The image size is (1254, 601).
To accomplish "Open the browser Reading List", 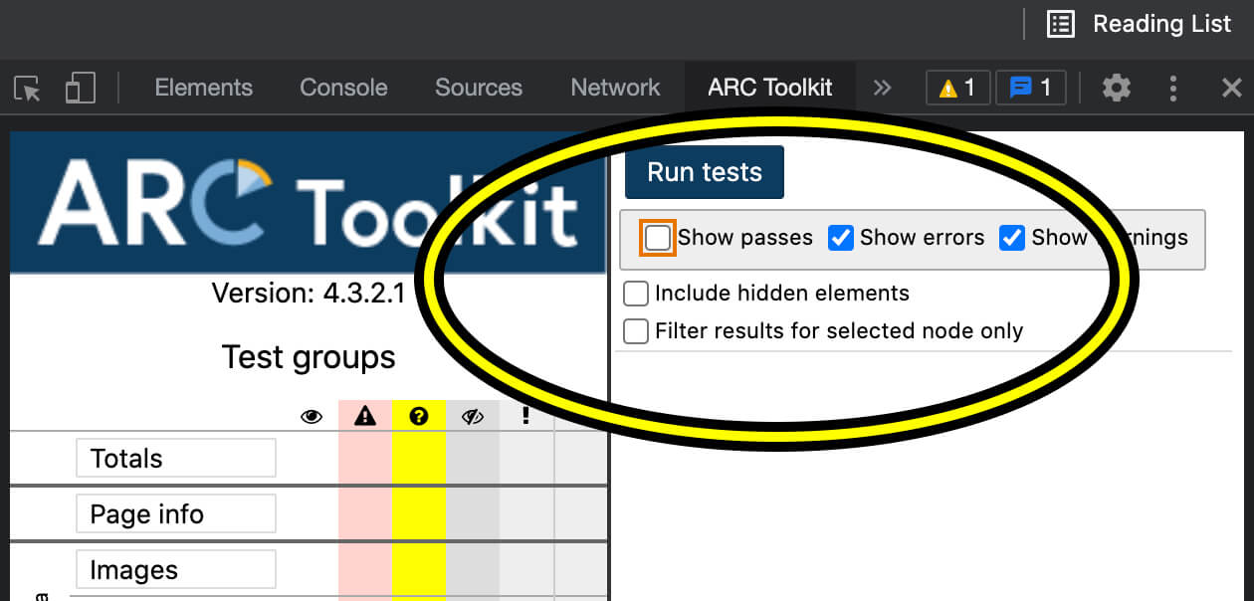I will click(1141, 24).
